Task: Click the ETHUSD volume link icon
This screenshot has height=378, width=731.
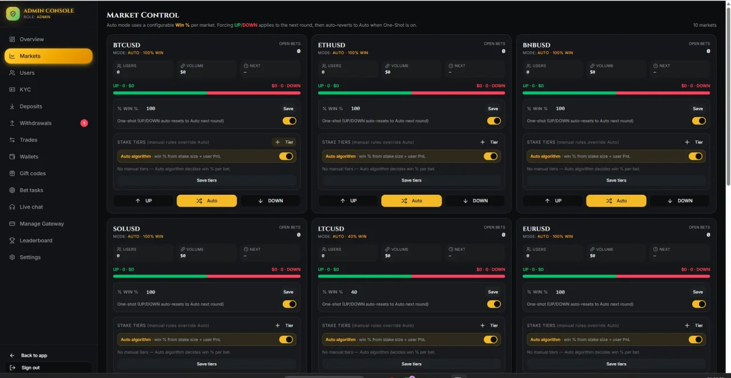Action: click(x=387, y=66)
